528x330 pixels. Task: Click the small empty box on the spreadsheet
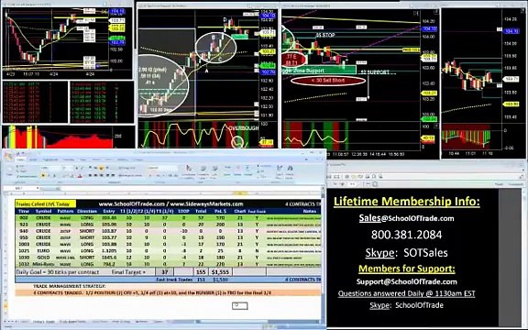(x=240, y=306)
